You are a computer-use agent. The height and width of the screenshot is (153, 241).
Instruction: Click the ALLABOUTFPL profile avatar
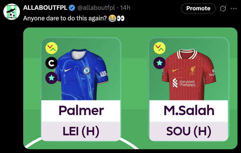coord(12,12)
